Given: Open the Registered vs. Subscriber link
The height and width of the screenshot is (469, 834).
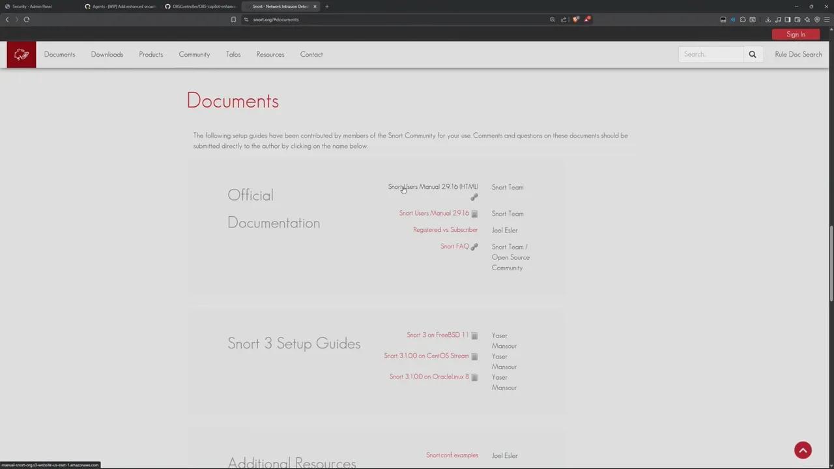Looking at the screenshot, I should [x=446, y=230].
